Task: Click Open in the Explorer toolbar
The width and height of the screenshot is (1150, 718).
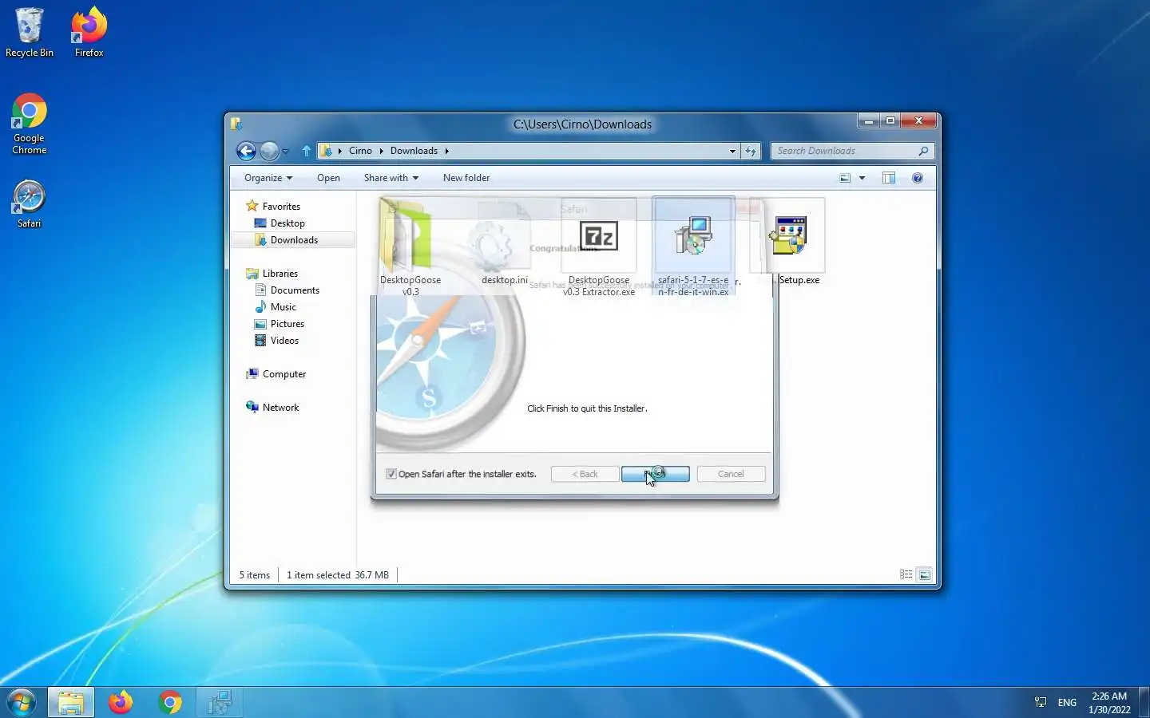Action: pyautogui.click(x=328, y=178)
